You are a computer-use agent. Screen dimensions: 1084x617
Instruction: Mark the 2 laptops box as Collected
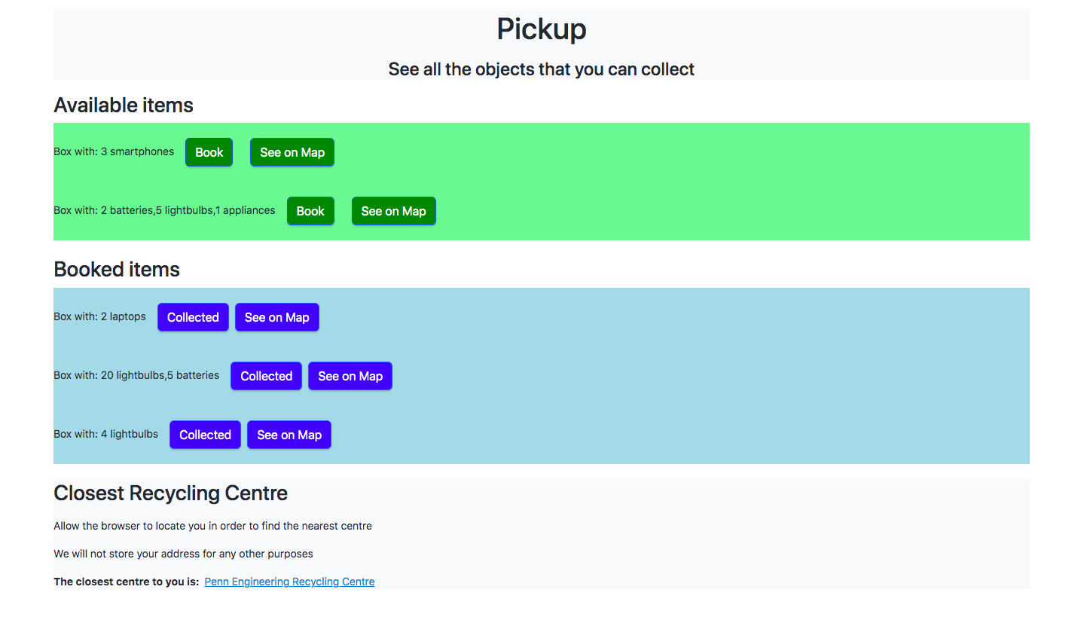[x=193, y=317]
